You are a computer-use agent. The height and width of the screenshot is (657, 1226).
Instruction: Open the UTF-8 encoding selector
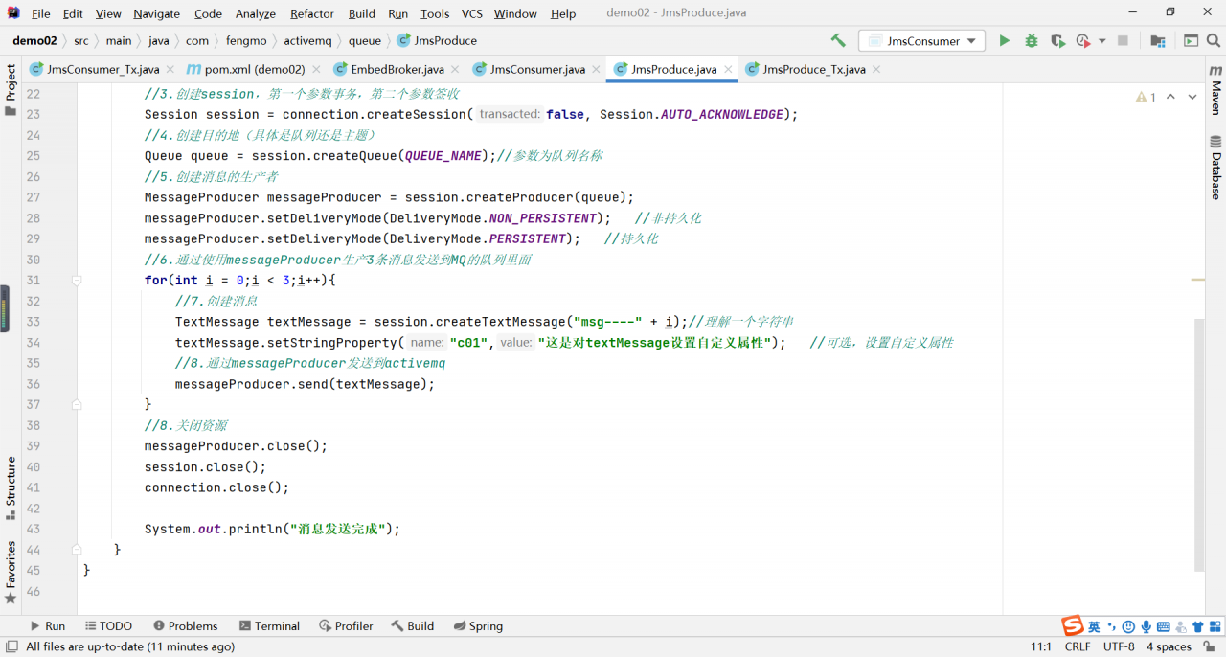tap(1118, 646)
